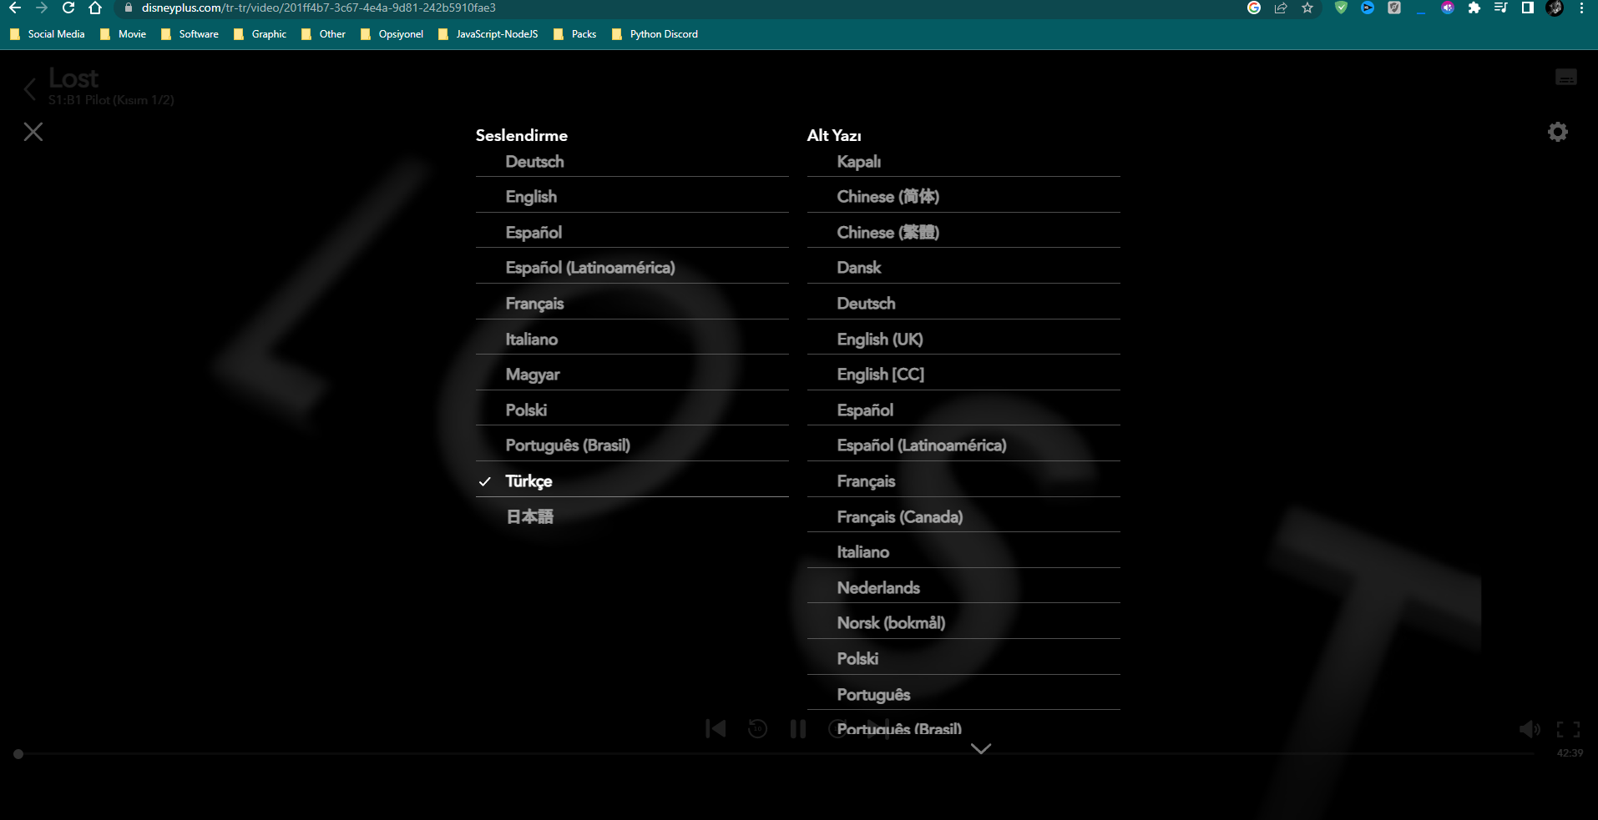This screenshot has height=820, width=1598.
Task: Open player settings gear
Action: (x=1558, y=132)
